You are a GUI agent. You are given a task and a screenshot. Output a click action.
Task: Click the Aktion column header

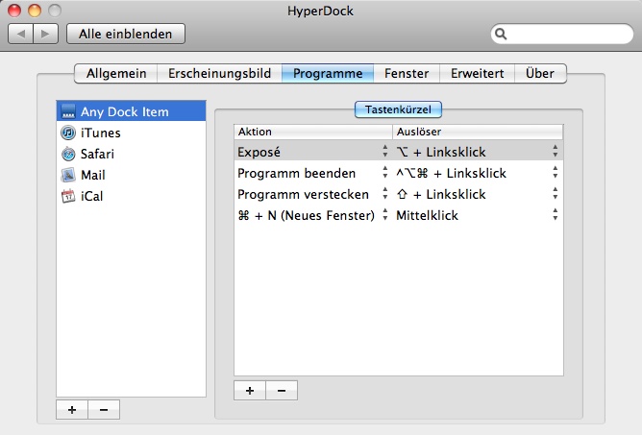click(x=313, y=132)
